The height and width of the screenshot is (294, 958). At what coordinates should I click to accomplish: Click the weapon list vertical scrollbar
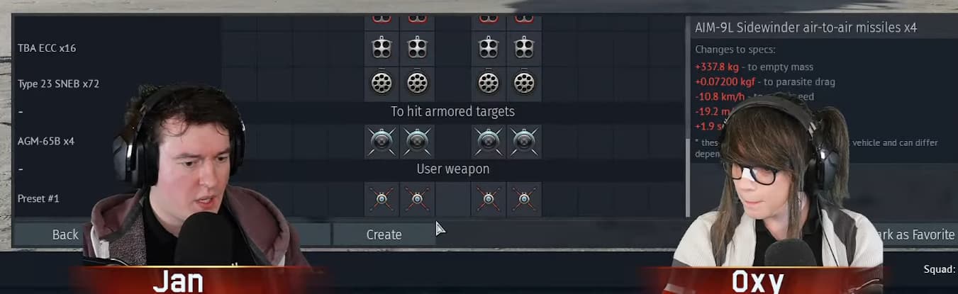[x=686, y=117]
